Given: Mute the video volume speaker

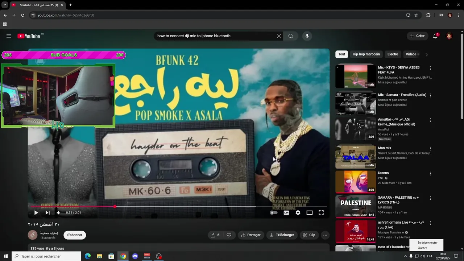Looking at the screenshot, I should coord(58,213).
